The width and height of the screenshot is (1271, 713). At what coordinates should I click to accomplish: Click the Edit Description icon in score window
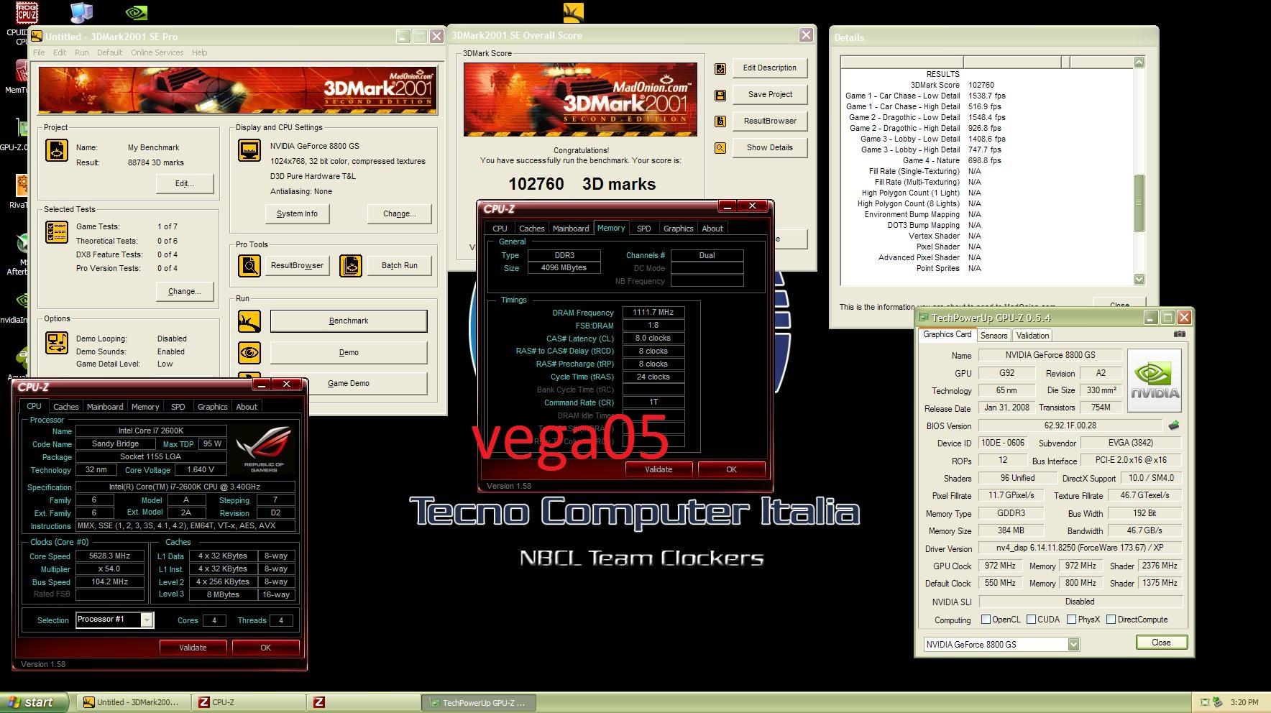(720, 68)
